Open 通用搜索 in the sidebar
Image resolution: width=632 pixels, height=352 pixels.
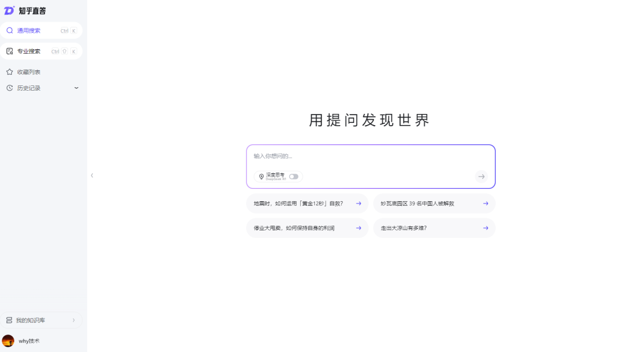tap(41, 30)
